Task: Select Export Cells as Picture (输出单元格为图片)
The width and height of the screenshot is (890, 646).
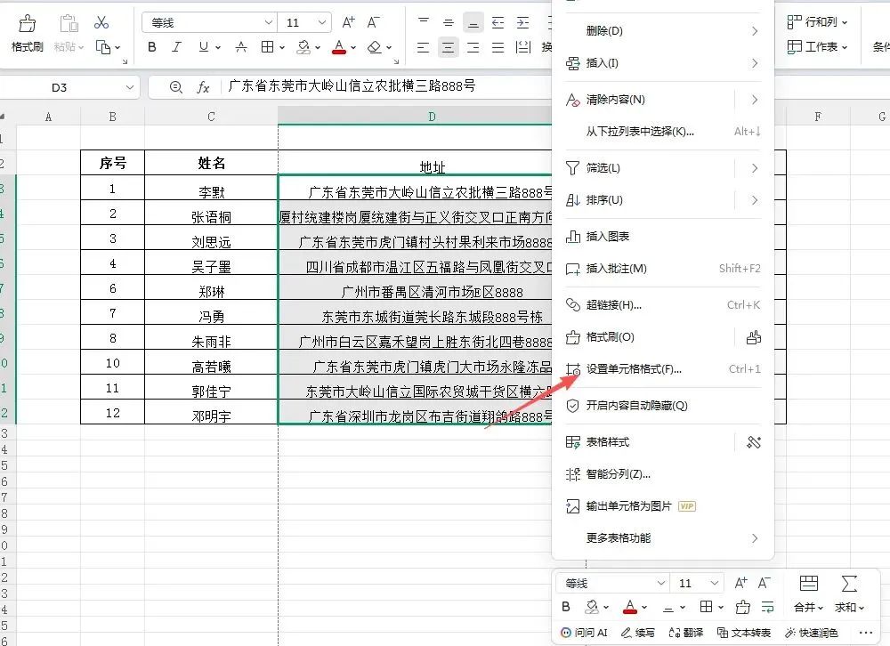Action: pos(663,506)
